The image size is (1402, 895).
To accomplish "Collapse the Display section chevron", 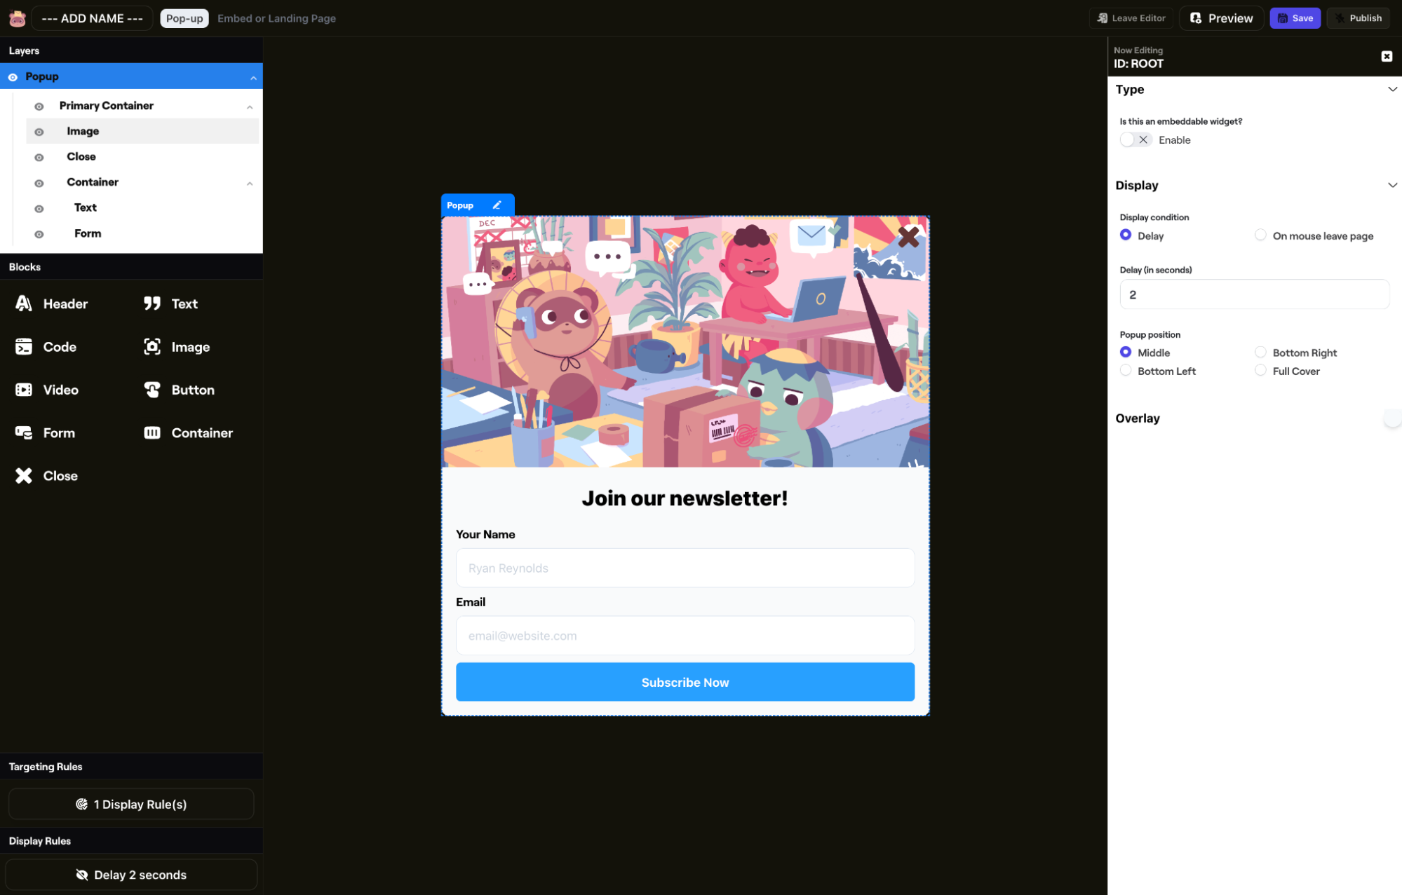I will click(1391, 186).
